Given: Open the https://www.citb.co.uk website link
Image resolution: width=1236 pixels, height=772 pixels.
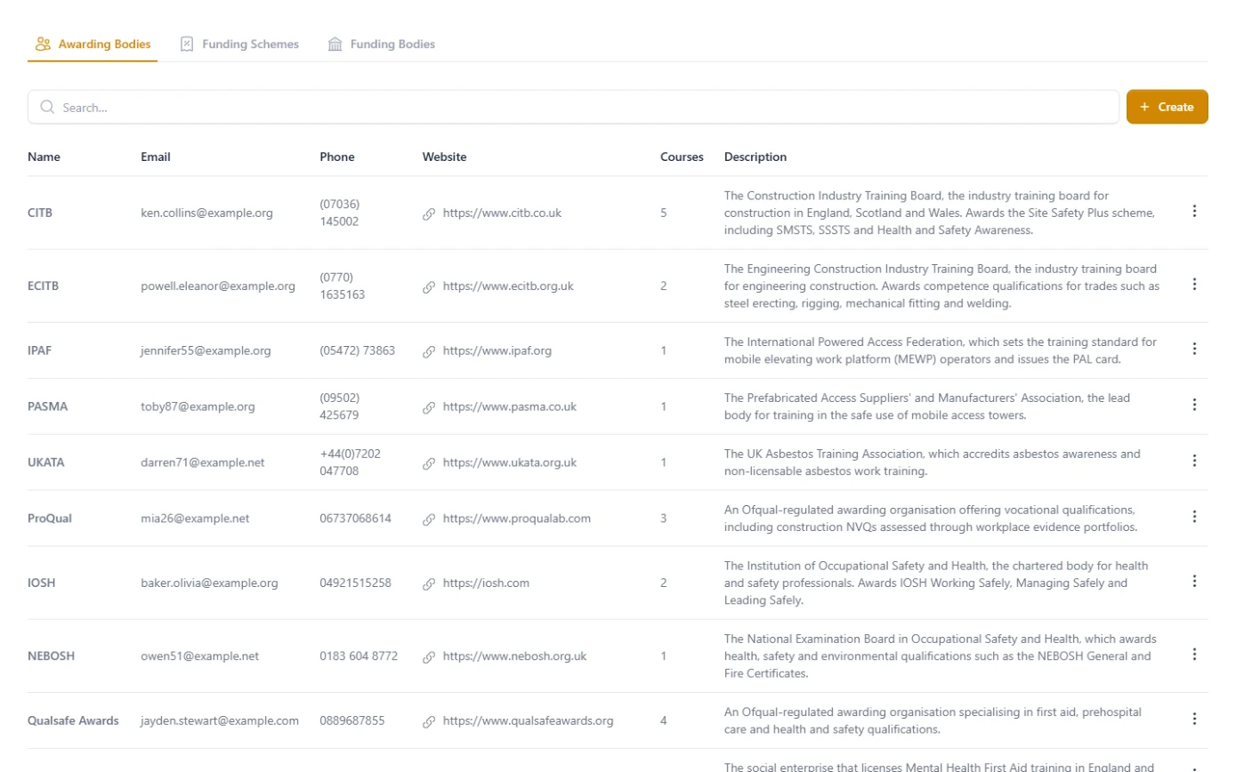Looking at the screenshot, I should pyautogui.click(x=502, y=213).
